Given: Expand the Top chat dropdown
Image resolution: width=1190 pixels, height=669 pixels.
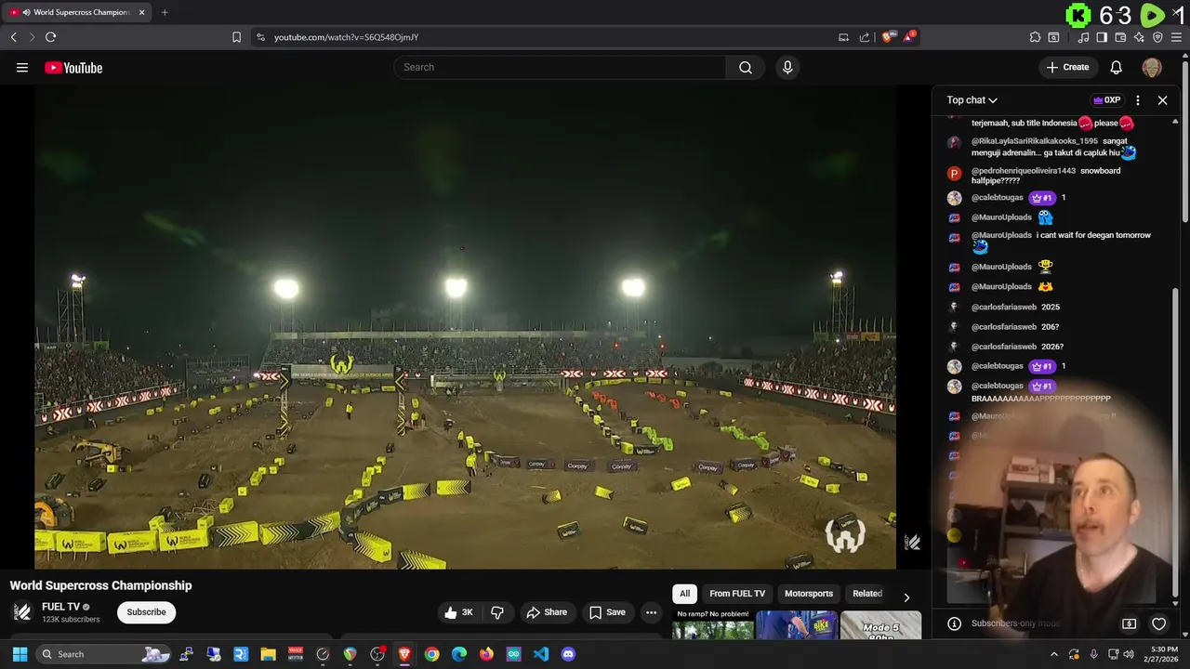Looking at the screenshot, I should tap(972, 100).
